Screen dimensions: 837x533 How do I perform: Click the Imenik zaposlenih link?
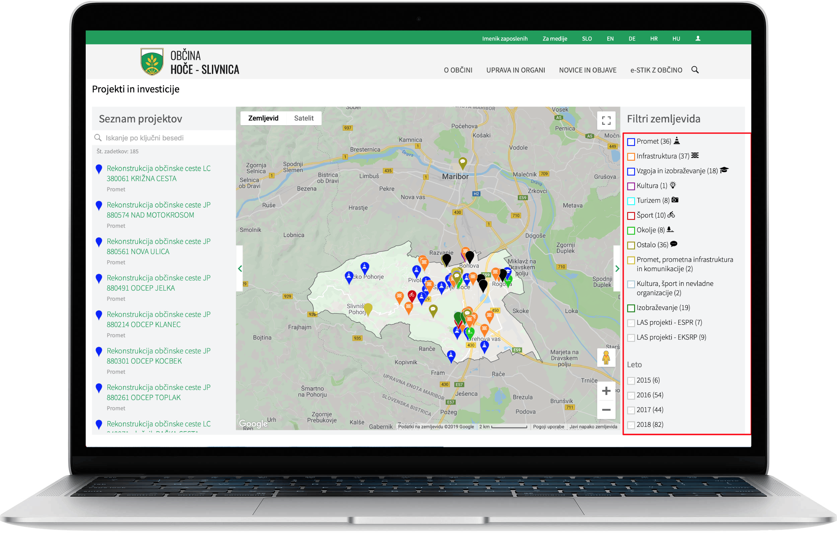click(505, 39)
